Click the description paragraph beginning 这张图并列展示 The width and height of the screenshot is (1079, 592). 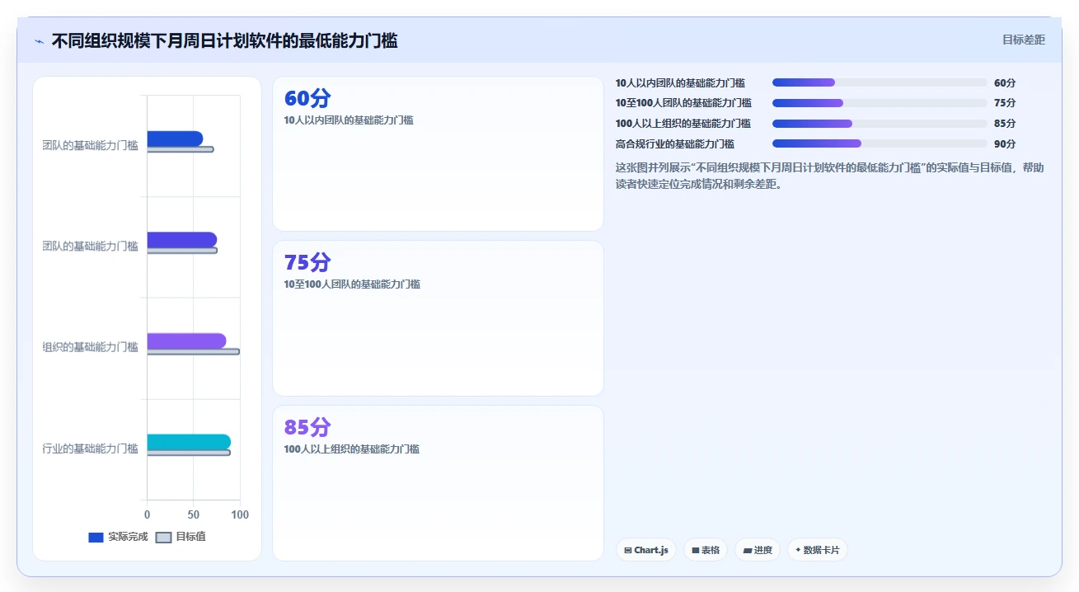[x=830, y=176]
